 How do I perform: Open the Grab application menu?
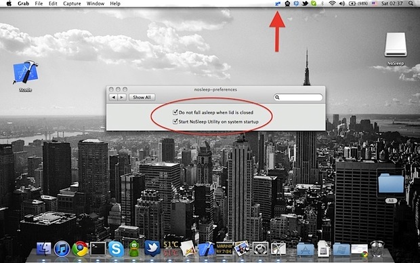23,3
